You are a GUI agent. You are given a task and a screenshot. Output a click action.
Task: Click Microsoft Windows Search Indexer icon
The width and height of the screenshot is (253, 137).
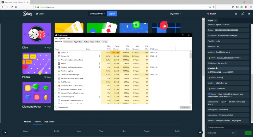click(59, 78)
